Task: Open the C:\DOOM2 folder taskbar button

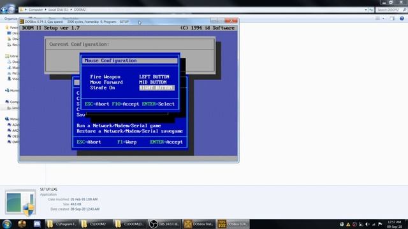Action: 96,224
